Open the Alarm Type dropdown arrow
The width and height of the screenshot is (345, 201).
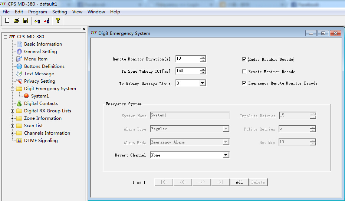(x=226, y=129)
